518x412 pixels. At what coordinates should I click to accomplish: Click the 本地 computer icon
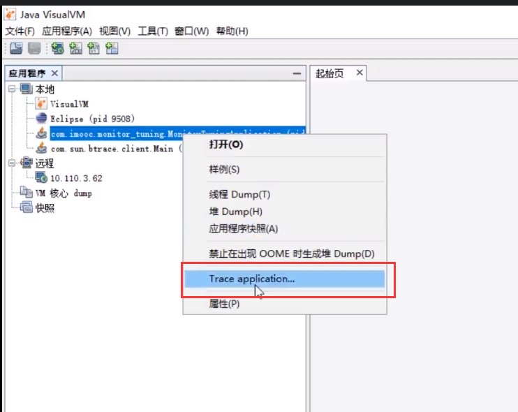[27, 89]
